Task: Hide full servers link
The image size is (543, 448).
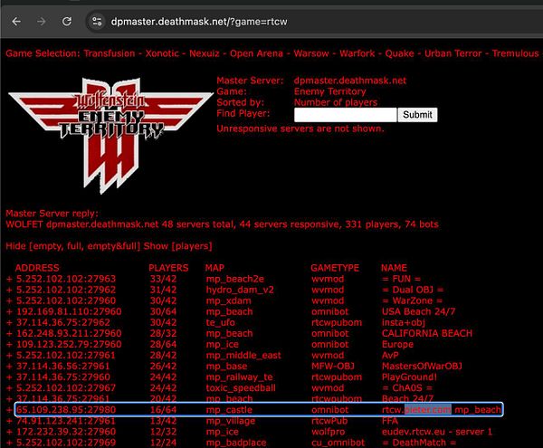Action: tap(74, 246)
